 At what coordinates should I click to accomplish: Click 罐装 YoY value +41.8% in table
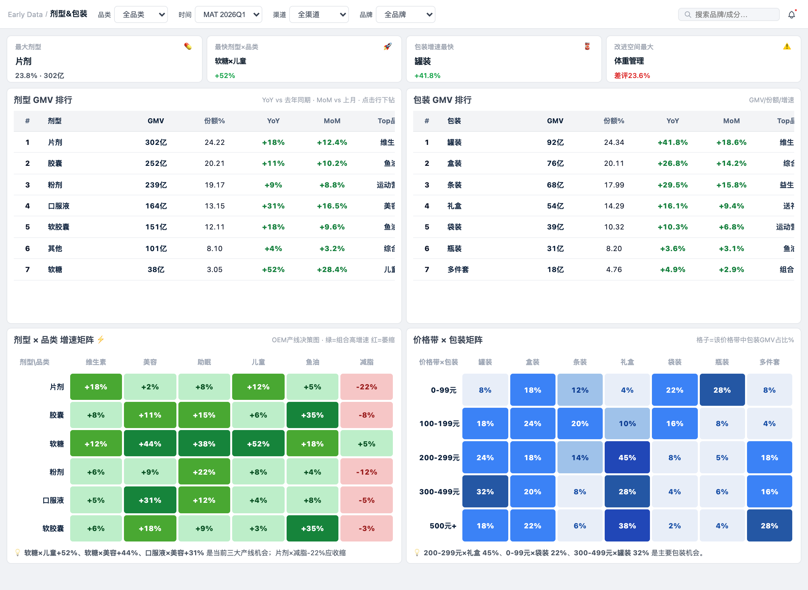pyautogui.click(x=673, y=143)
